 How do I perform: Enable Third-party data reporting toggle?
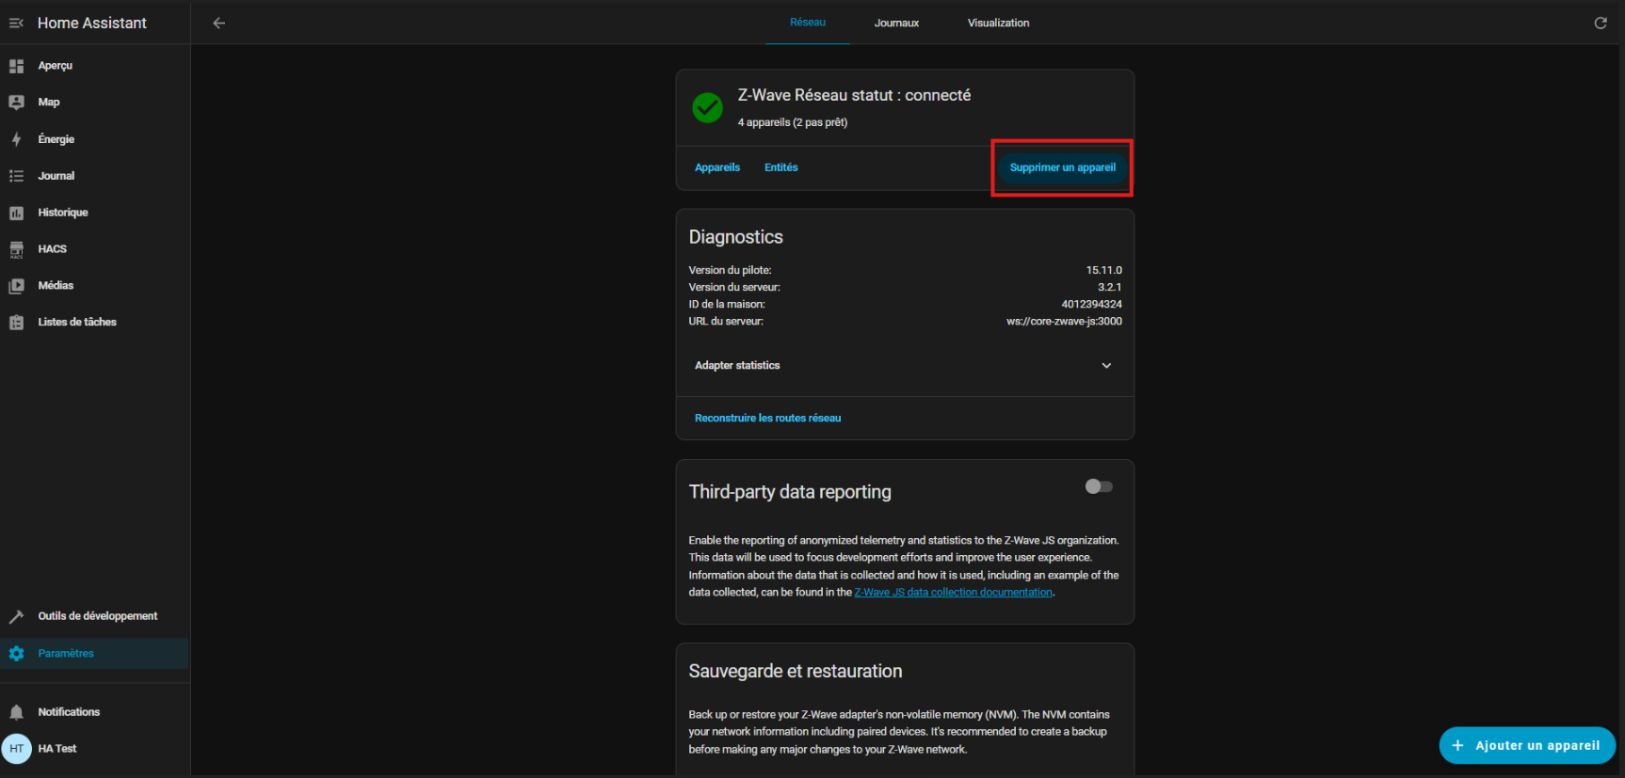click(x=1098, y=486)
